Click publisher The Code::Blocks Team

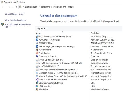pyautogui.click(x=101, y=53)
